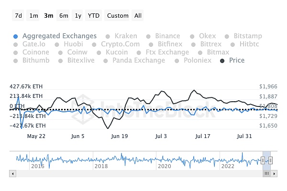Enable the Kraken series
This screenshot has height=191, width=287.
click(108, 36)
